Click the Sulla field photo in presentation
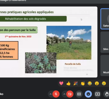 click(x=69, y=43)
